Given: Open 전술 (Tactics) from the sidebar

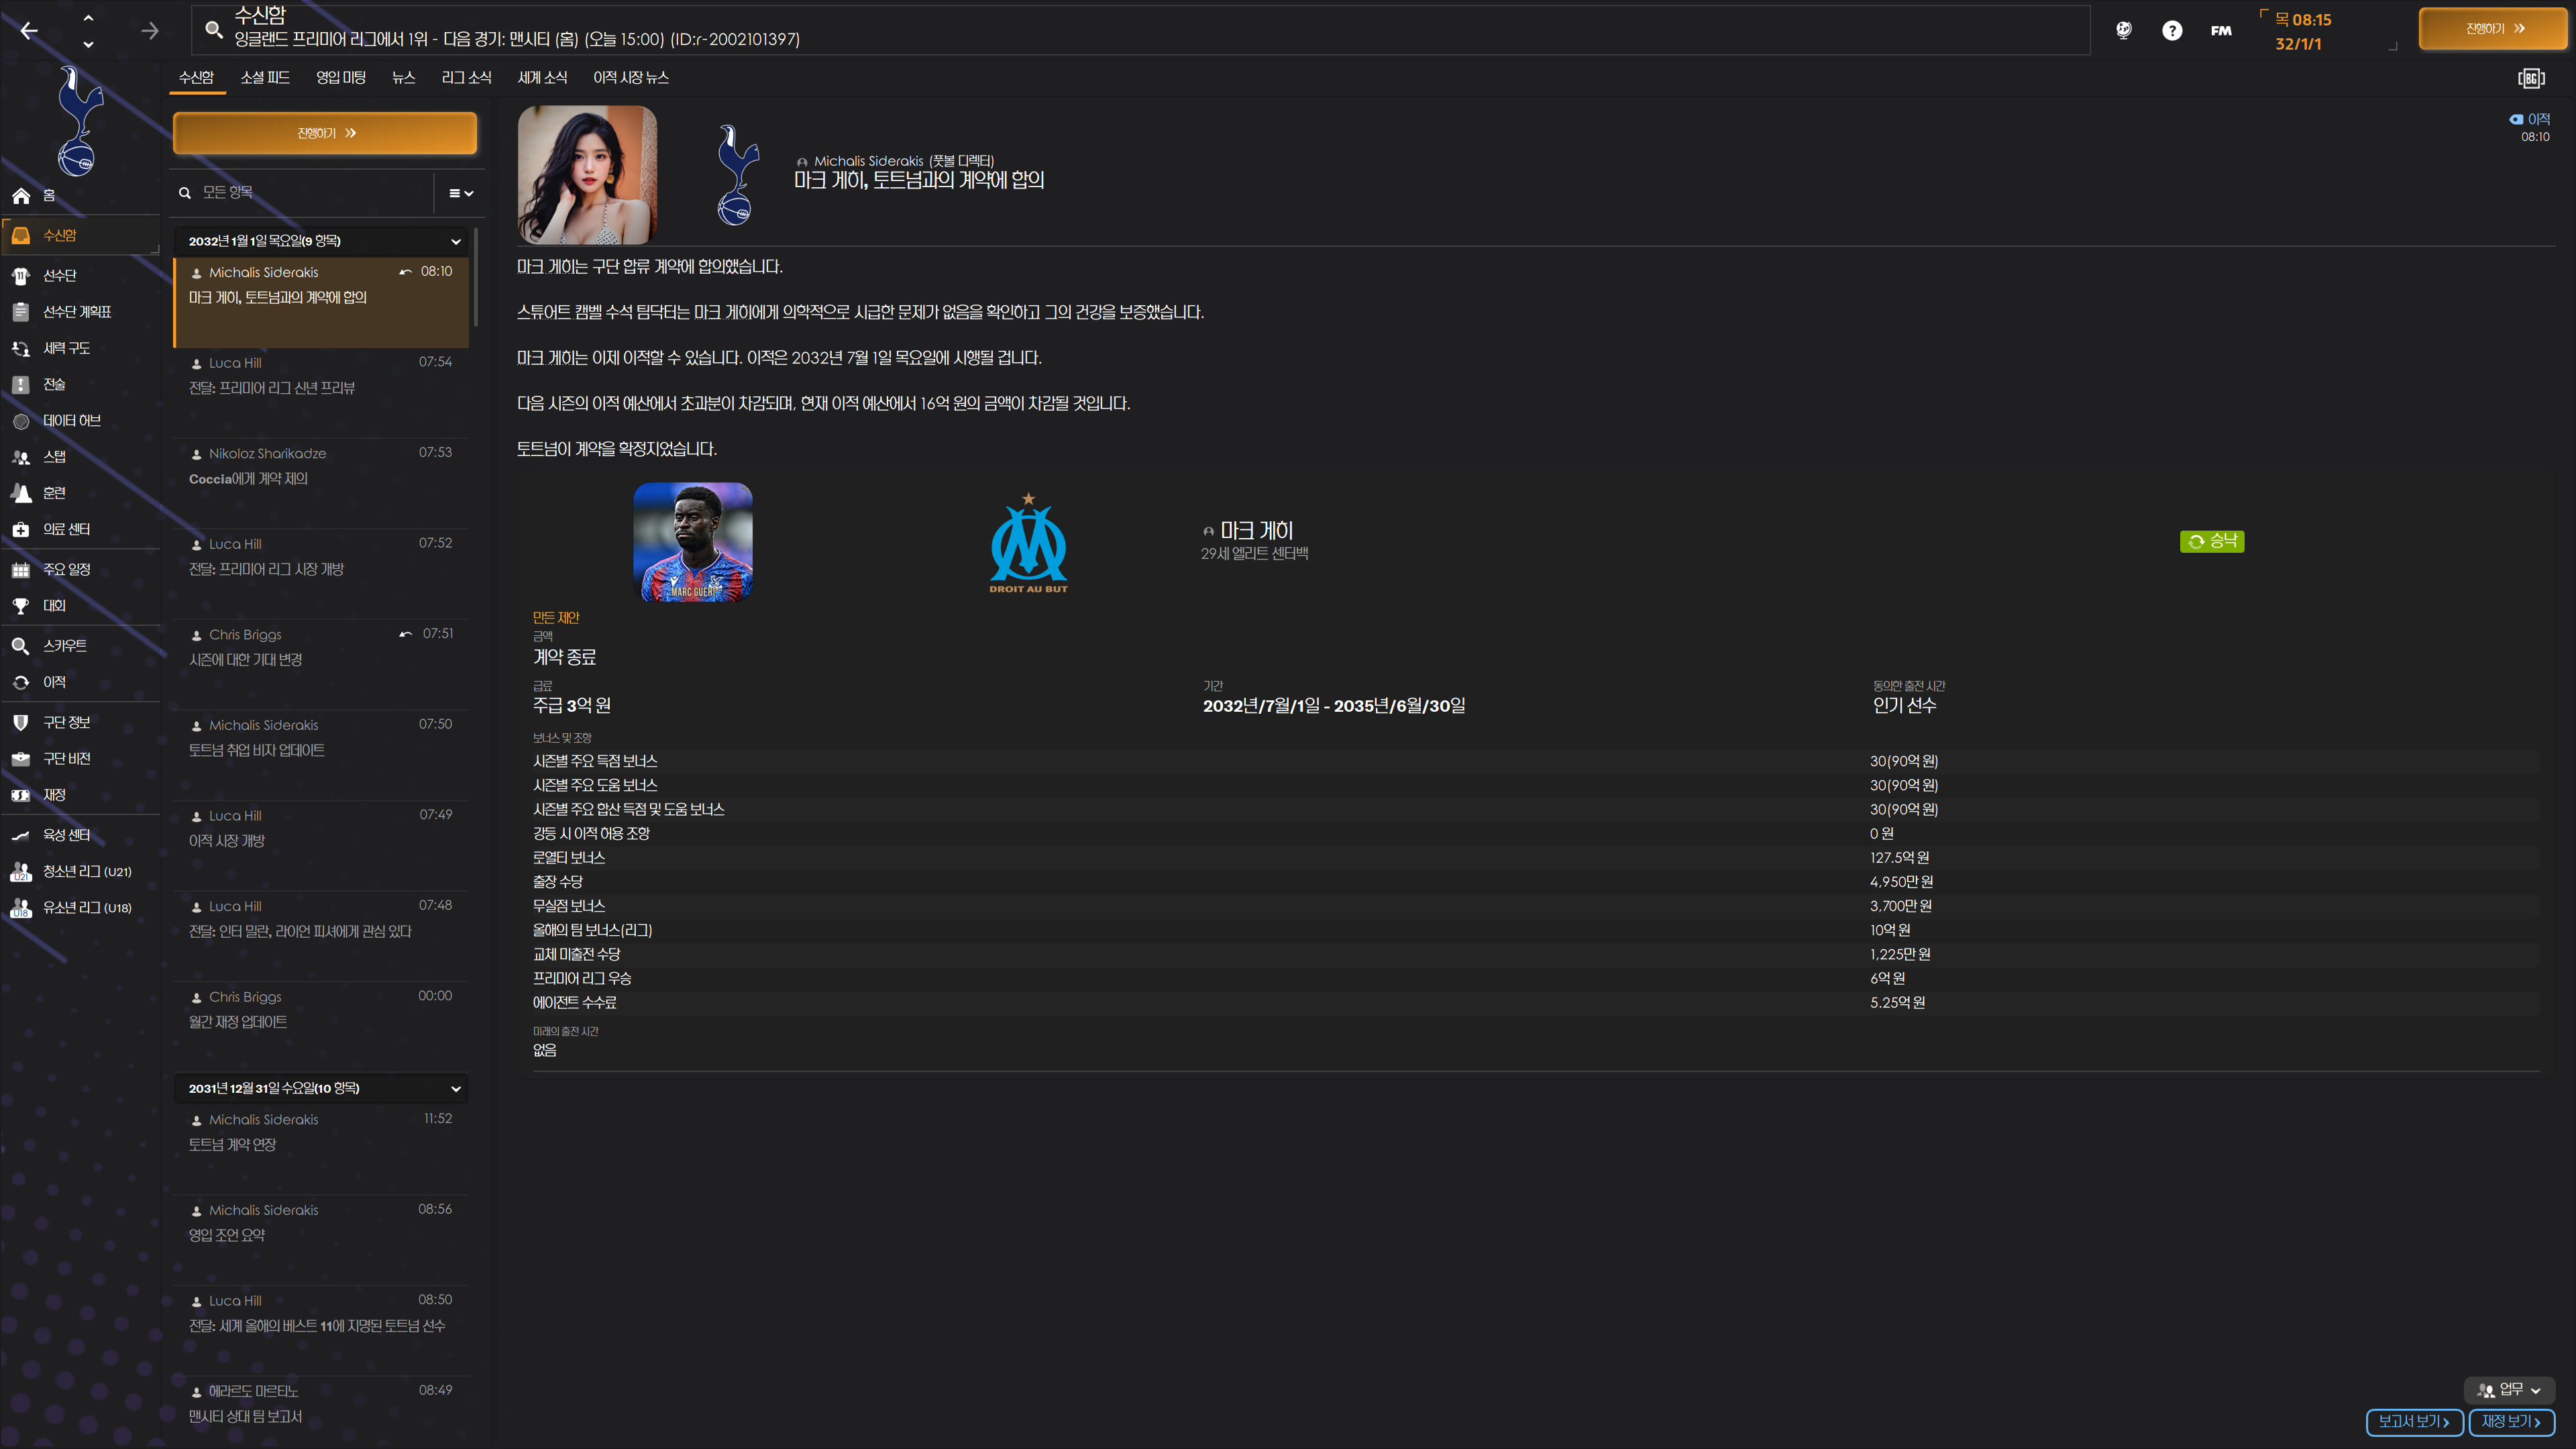Looking at the screenshot, I should click(x=54, y=384).
